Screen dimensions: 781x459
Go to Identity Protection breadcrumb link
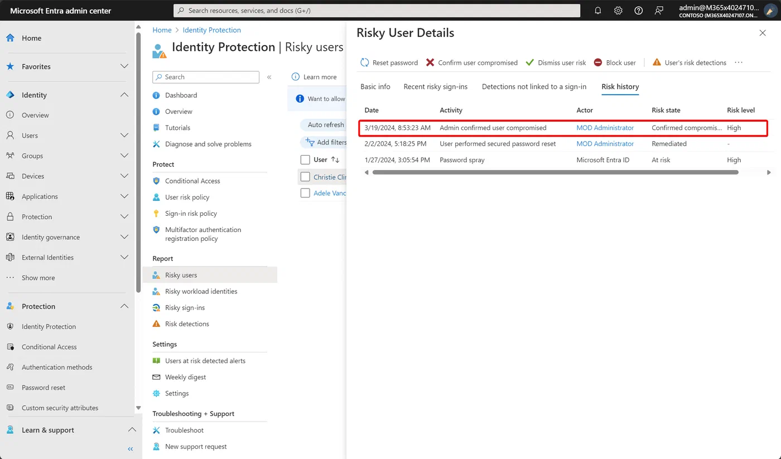(x=212, y=30)
